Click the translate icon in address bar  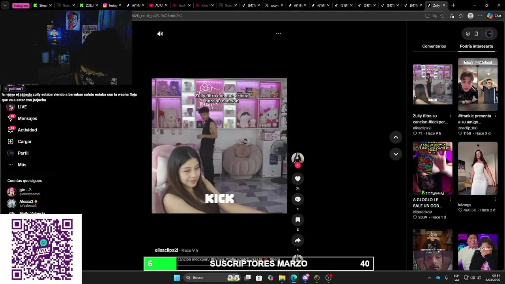(x=434, y=16)
